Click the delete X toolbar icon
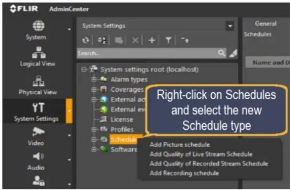290x190 pixels. [135, 40]
